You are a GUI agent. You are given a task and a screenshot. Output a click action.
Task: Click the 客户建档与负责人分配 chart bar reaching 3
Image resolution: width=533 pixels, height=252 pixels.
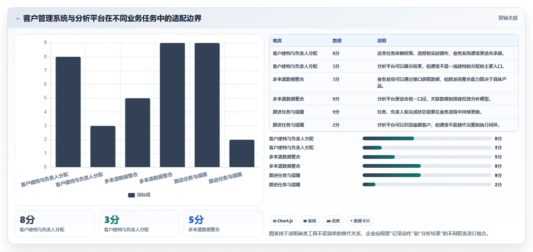103,147
